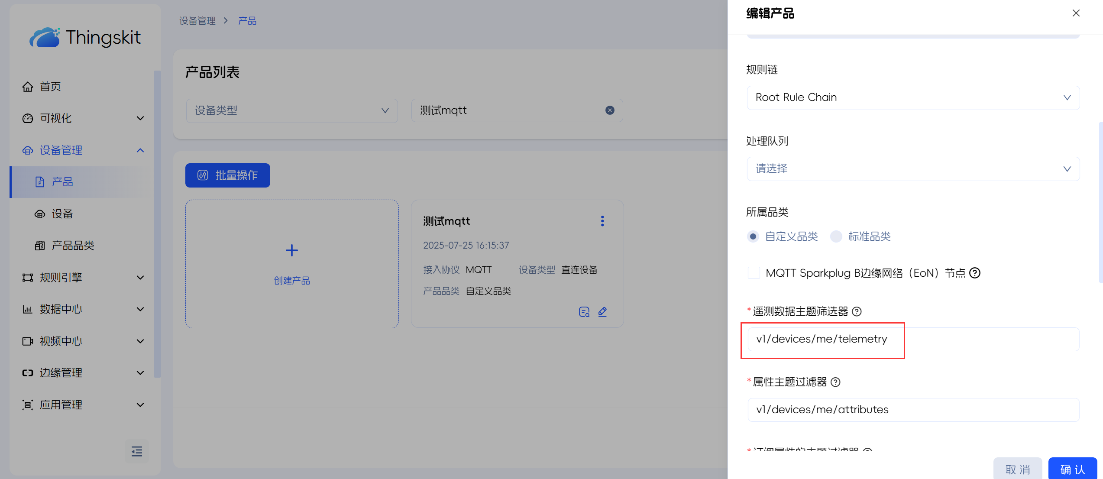Image resolution: width=1103 pixels, height=479 pixels.
Task: Clear the 测试mqtt search field
Action: pyautogui.click(x=610, y=110)
